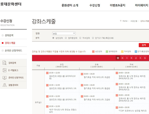The height and width of the screenshot is (114, 149).
Task: Open course 권오진의 프랑스를 요리하다 2차
Action: point(63,100)
